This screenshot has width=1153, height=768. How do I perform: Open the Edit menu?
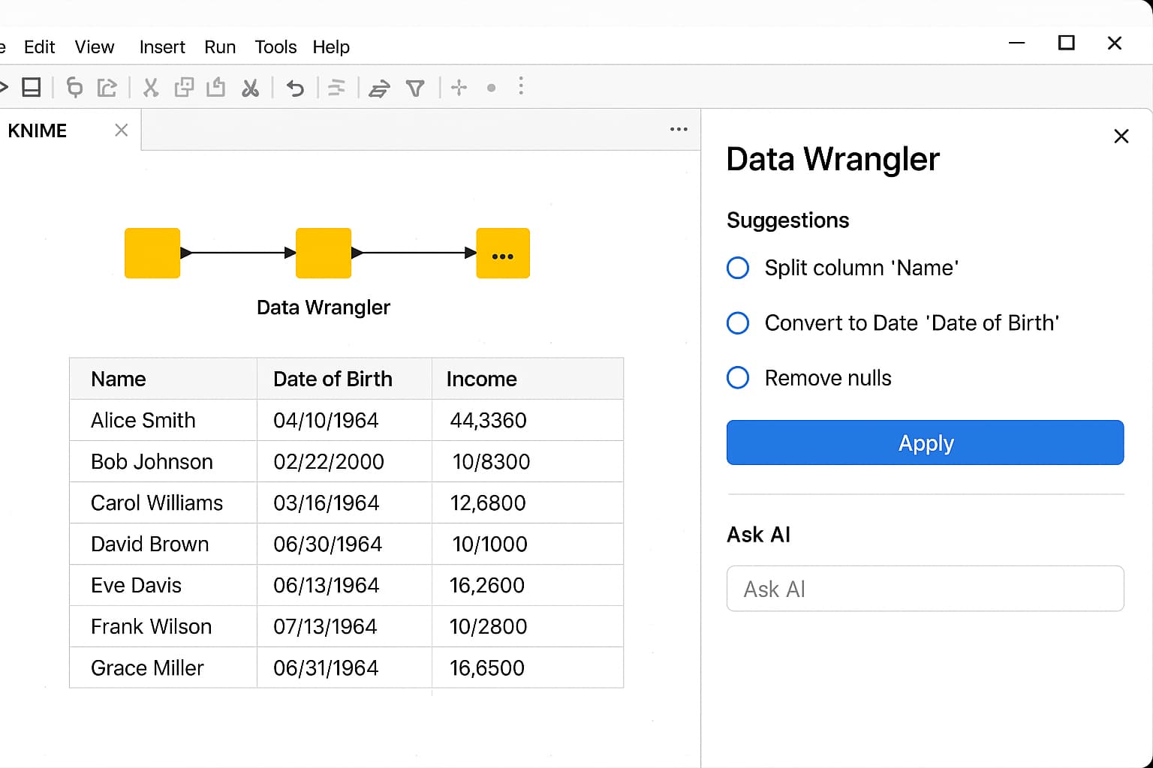tap(40, 47)
